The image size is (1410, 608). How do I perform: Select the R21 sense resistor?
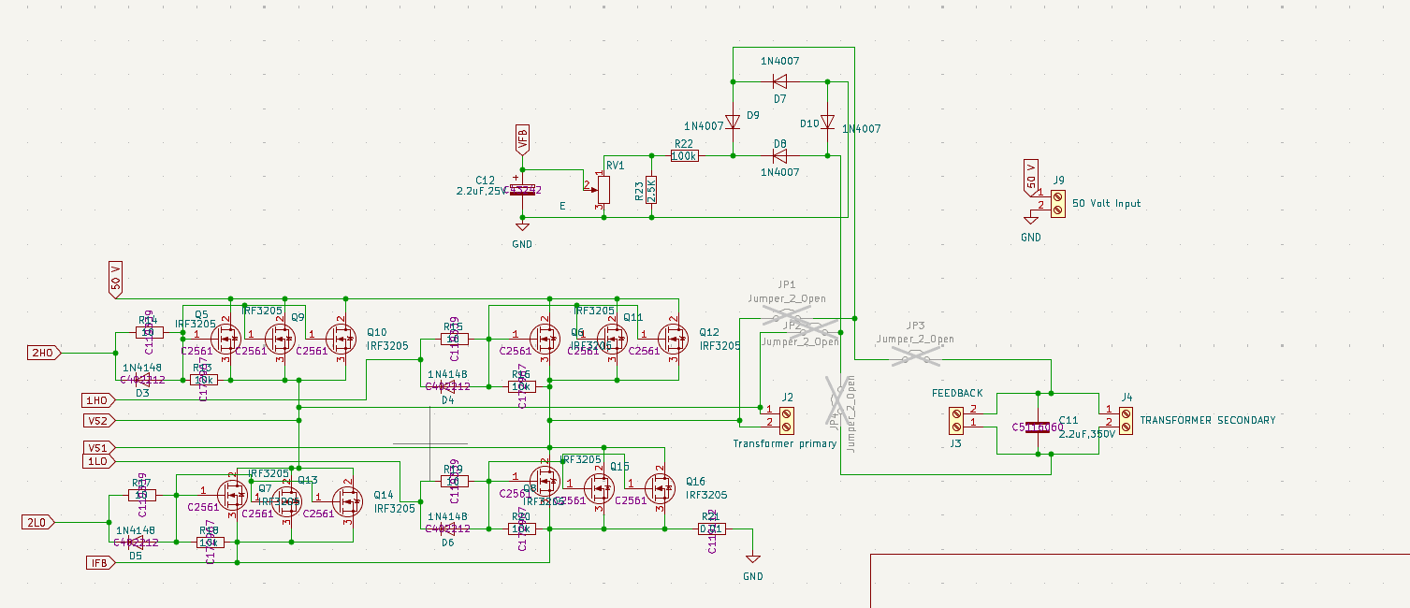(x=711, y=528)
